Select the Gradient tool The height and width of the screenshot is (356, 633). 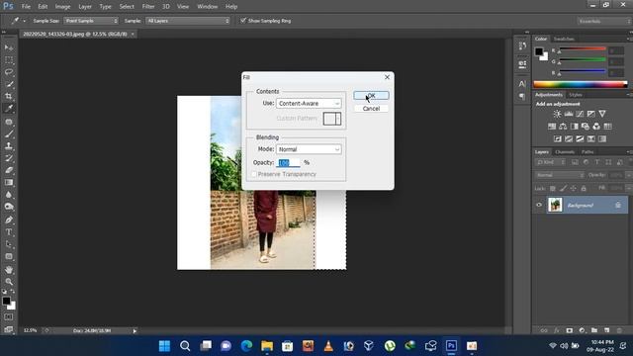9,182
